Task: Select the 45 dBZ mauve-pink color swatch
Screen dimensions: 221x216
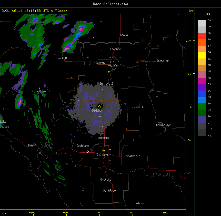Action: 202,74
